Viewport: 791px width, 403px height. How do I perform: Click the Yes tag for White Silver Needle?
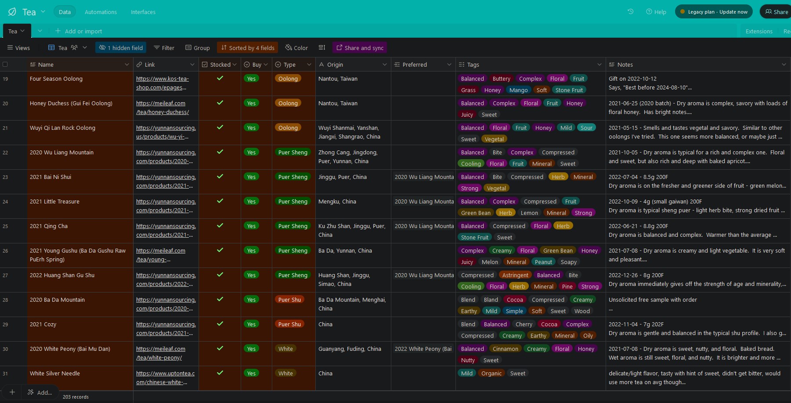pyautogui.click(x=251, y=373)
